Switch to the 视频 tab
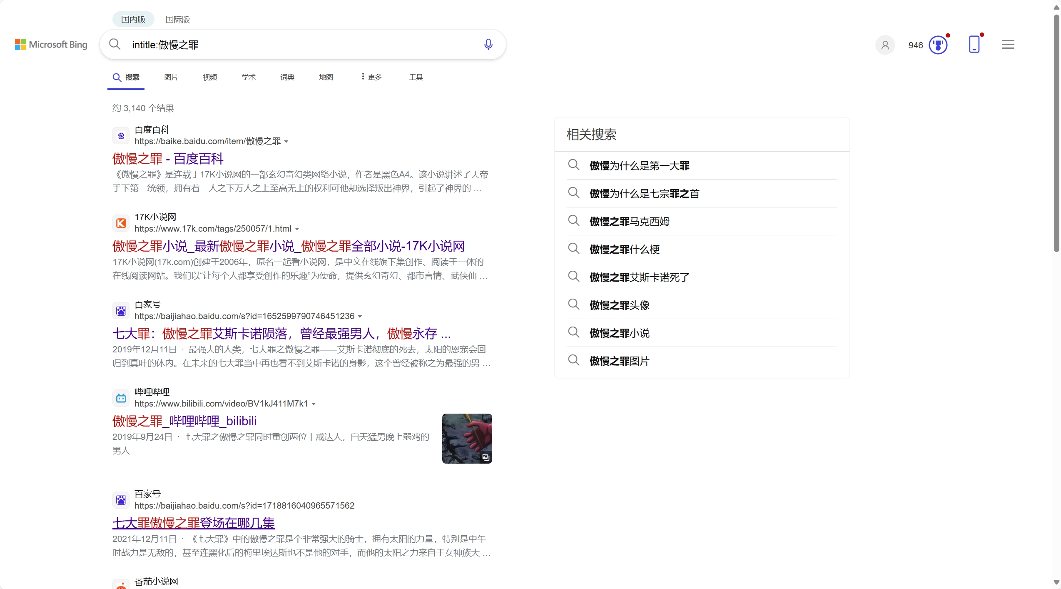 pos(210,77)
